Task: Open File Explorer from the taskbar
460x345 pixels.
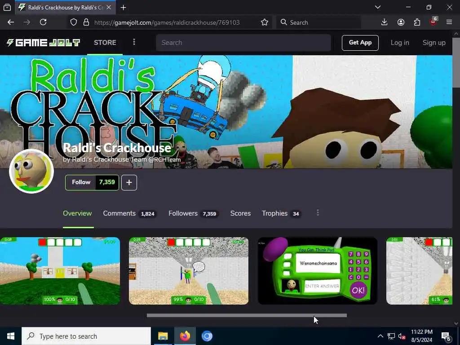Action: [x=163, y=336]
